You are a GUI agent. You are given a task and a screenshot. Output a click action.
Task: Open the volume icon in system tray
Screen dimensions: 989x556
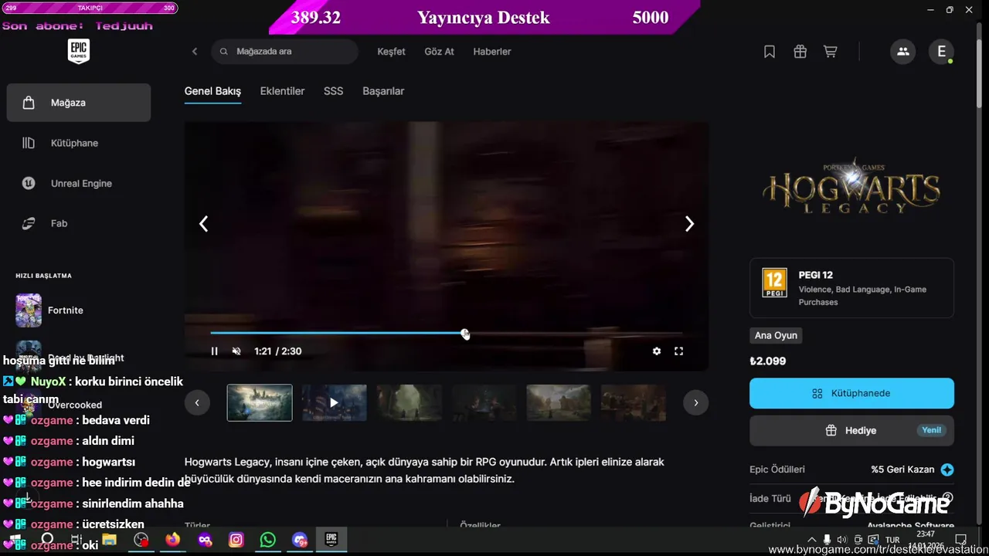click(x=842, y=540)
